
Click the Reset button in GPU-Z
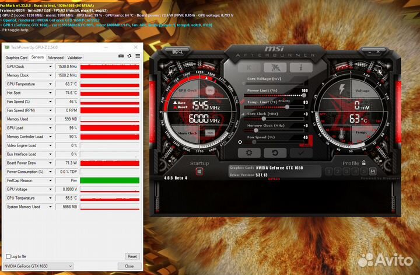(x=132, y=256)
